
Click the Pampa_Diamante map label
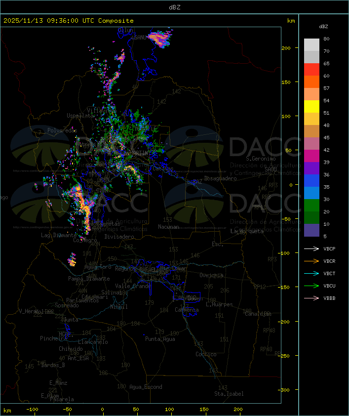[89, 279]
